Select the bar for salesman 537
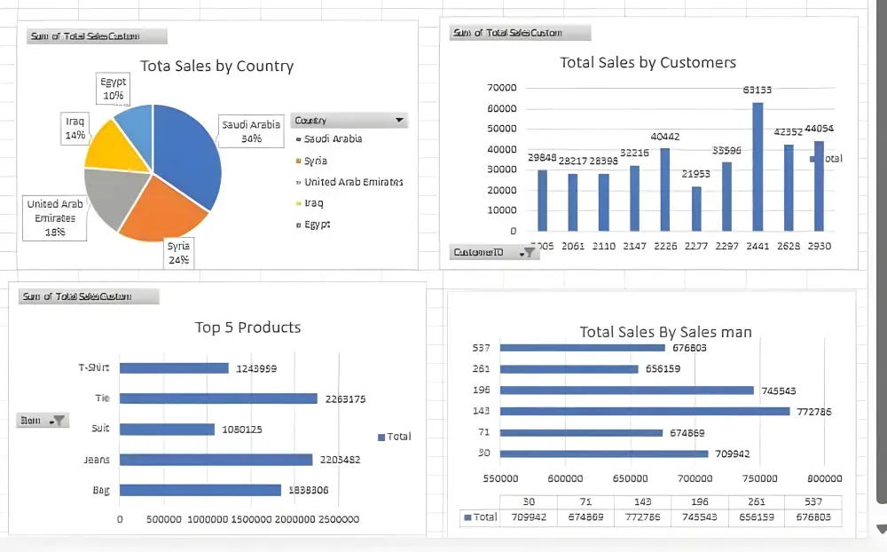This screenshot has width=887, height=552. tap(583, 348)
